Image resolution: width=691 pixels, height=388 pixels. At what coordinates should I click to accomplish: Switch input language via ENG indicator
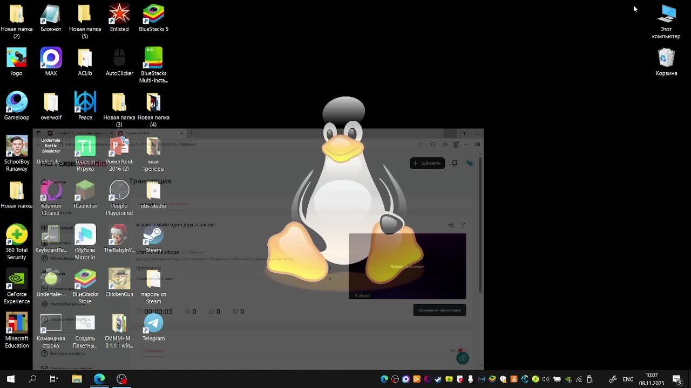tap(628, 379)
